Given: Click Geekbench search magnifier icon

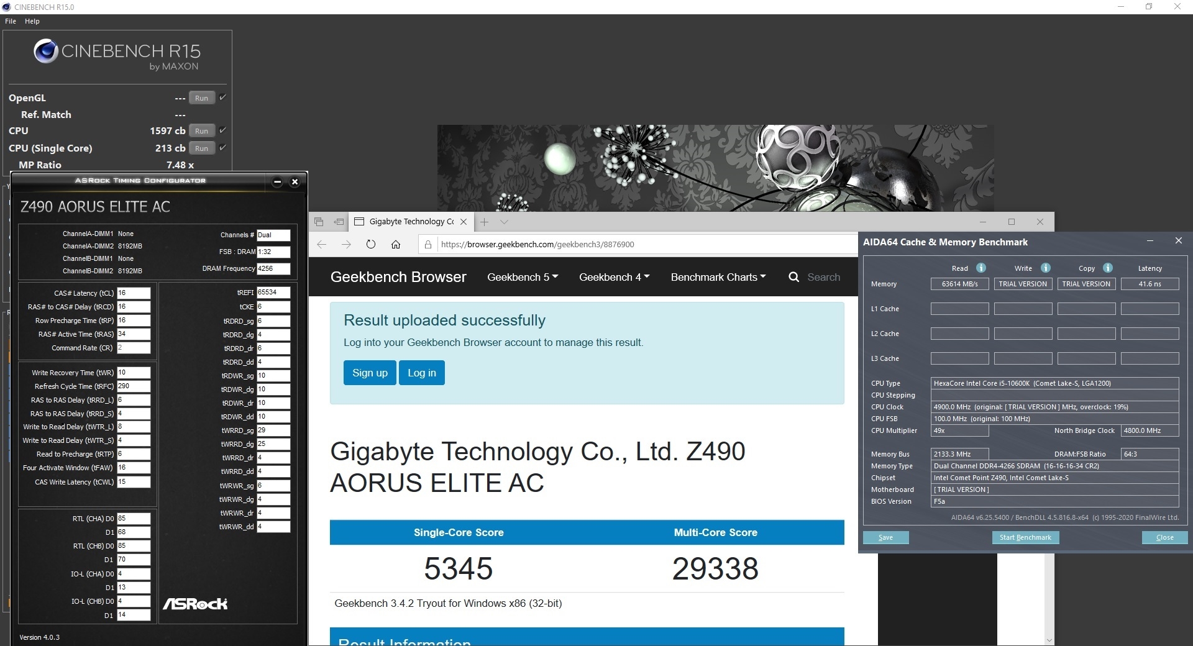Looking at the screenshot, I should (794, 277).
